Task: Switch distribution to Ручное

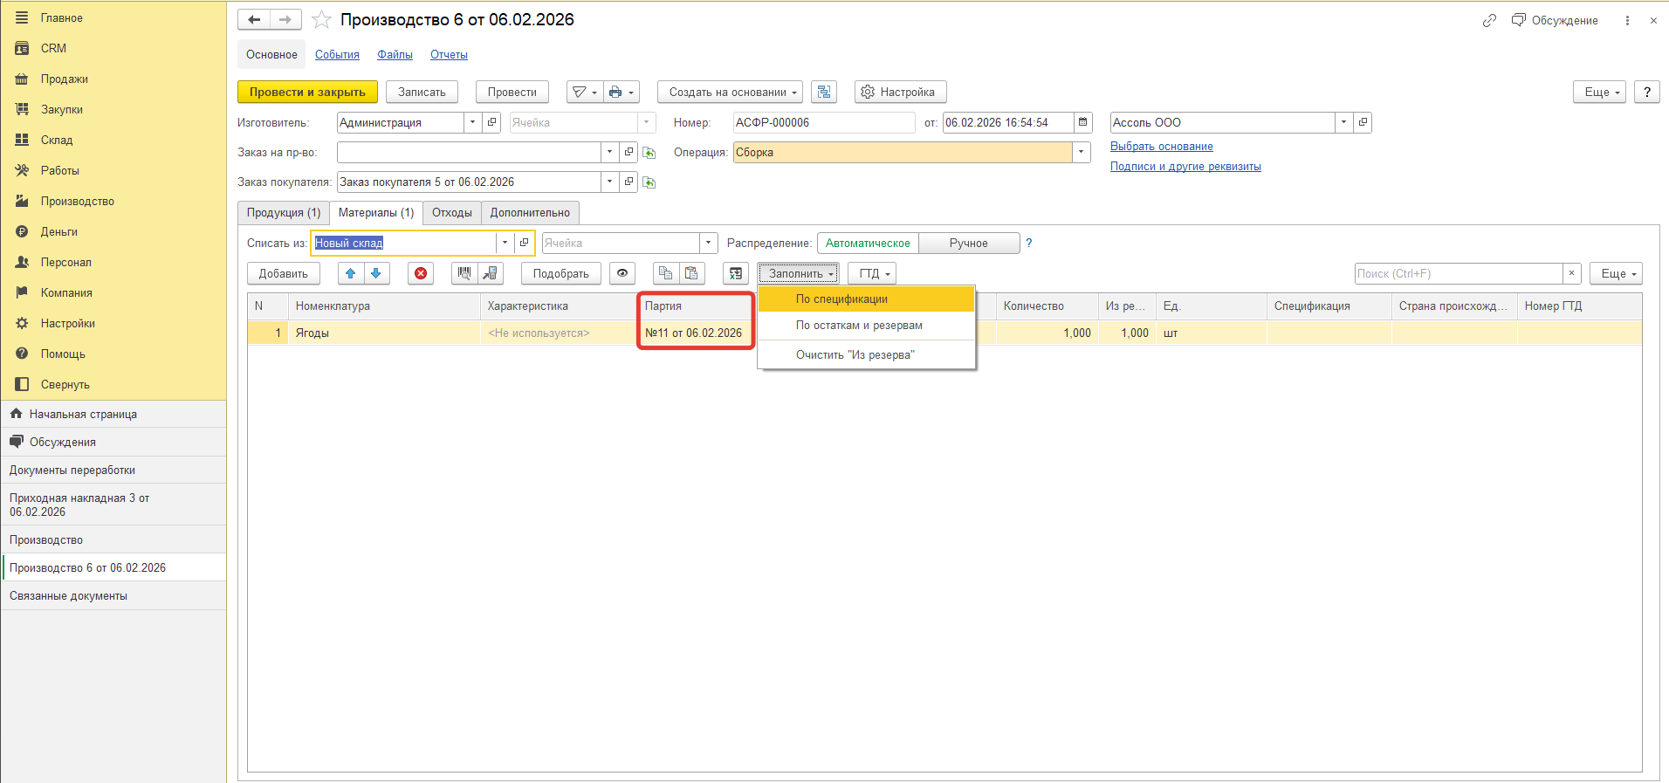Action: [x=969, y=243]
